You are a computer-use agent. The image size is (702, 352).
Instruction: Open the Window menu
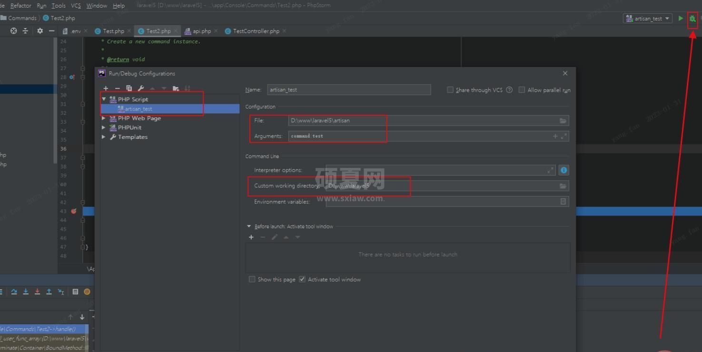[97, 6]
